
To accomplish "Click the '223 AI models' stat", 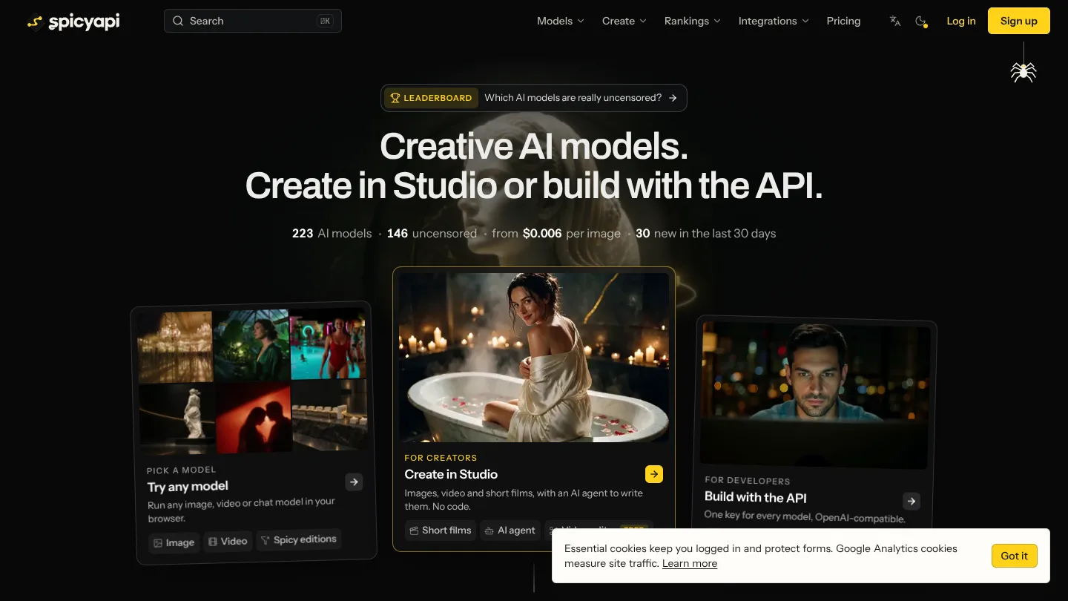I will 332,233.
